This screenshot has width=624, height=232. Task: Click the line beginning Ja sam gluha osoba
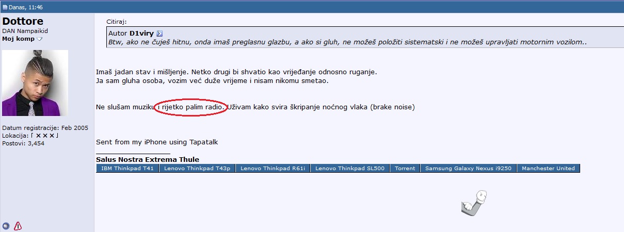212,81
